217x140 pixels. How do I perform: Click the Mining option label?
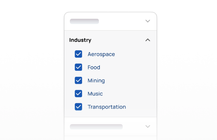coord(96,81)
